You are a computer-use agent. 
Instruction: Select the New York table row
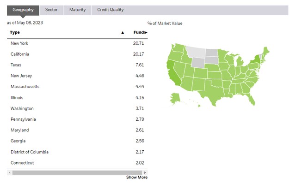pos(77,43)
